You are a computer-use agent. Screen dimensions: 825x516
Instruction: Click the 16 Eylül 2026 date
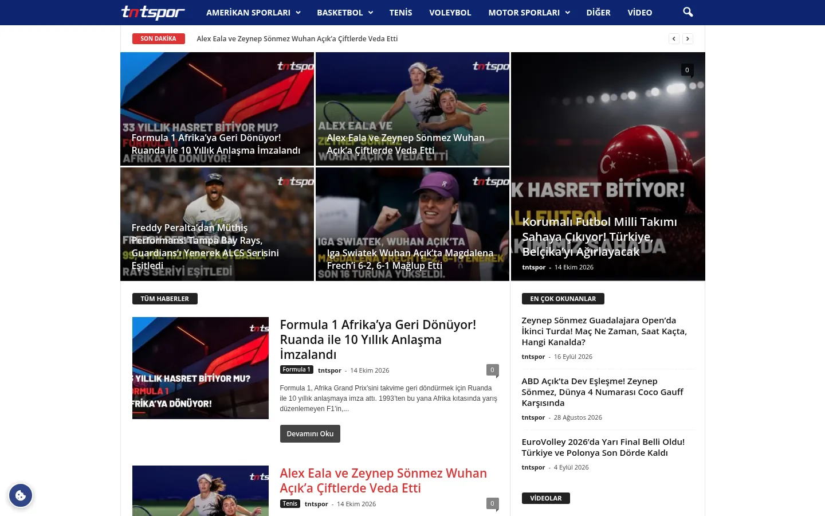(573, 357)
